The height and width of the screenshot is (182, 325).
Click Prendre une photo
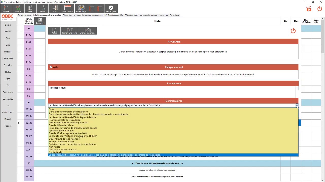pyautogui.click(x=70, y=31)
